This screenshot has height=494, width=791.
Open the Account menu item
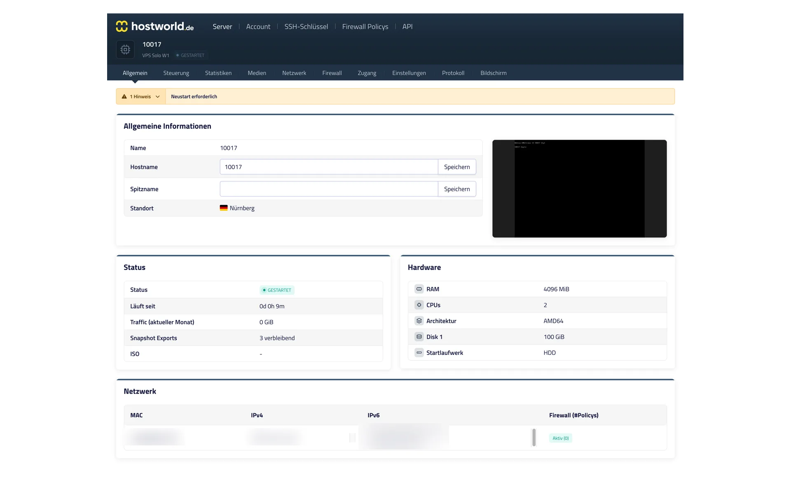[258, 27]
